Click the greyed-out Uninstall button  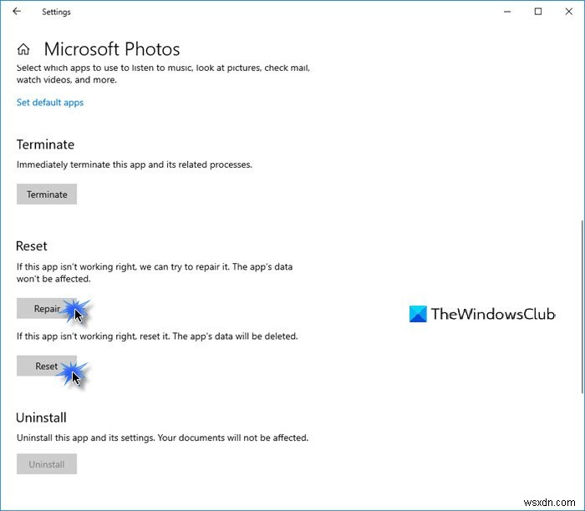click(47, 464)
